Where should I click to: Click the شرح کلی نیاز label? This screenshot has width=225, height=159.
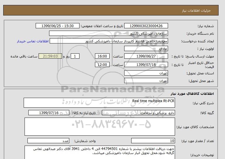[x=203, y=103]
